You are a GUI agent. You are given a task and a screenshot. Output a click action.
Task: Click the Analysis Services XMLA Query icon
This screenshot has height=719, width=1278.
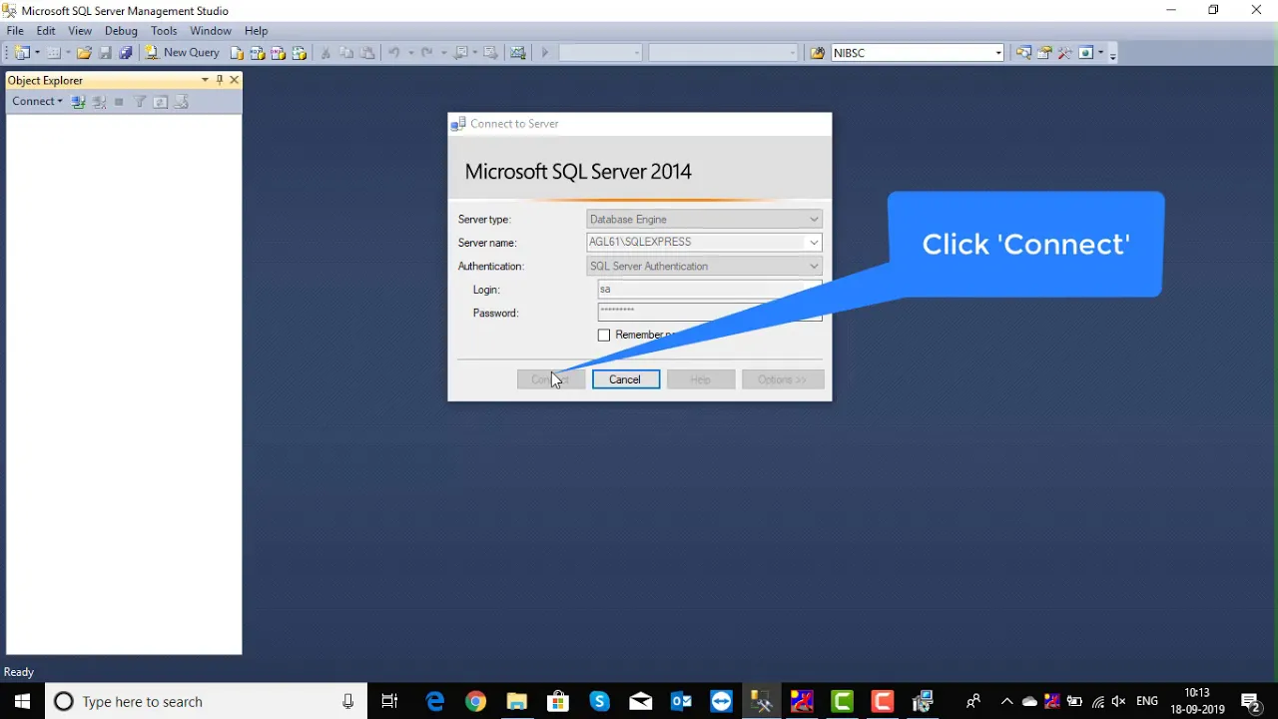click(x=299, y=53)
